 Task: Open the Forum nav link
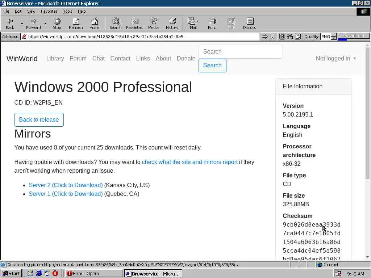pos(78,58)
